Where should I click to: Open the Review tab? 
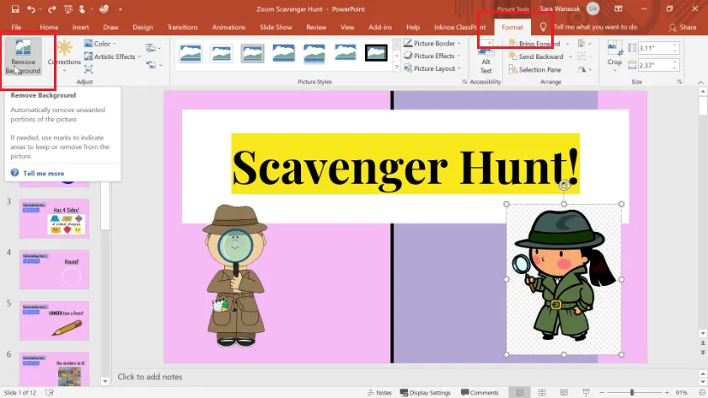(316, 27)
